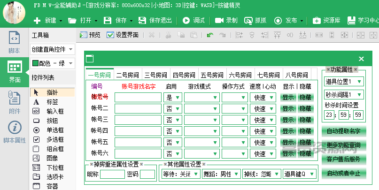Click the copy icon in toolbar
The image size is (379, 190).
181,35
